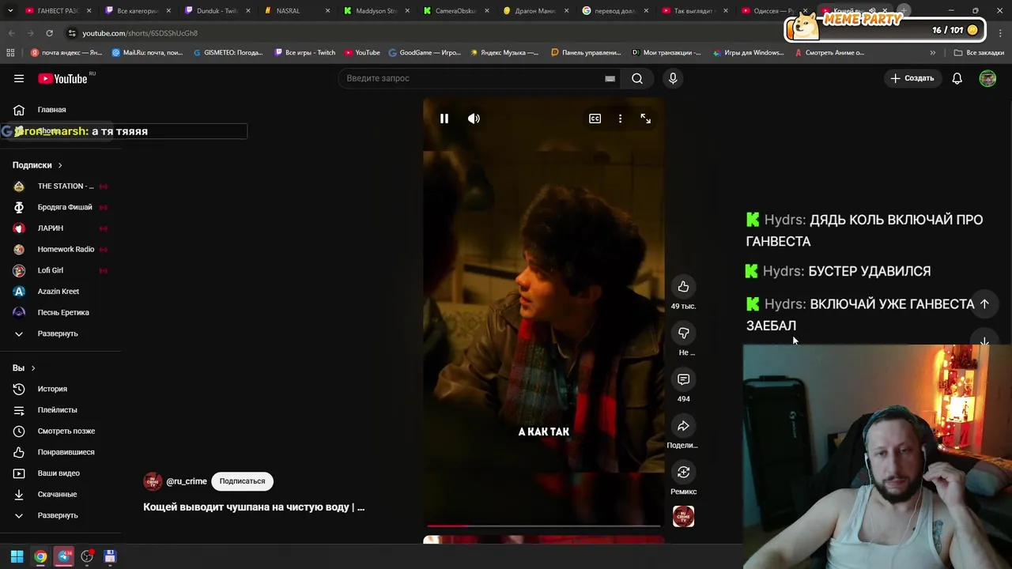1012x569 pixels.
Task: Show more bookmarks with the chevron
Action: [932, 53]
